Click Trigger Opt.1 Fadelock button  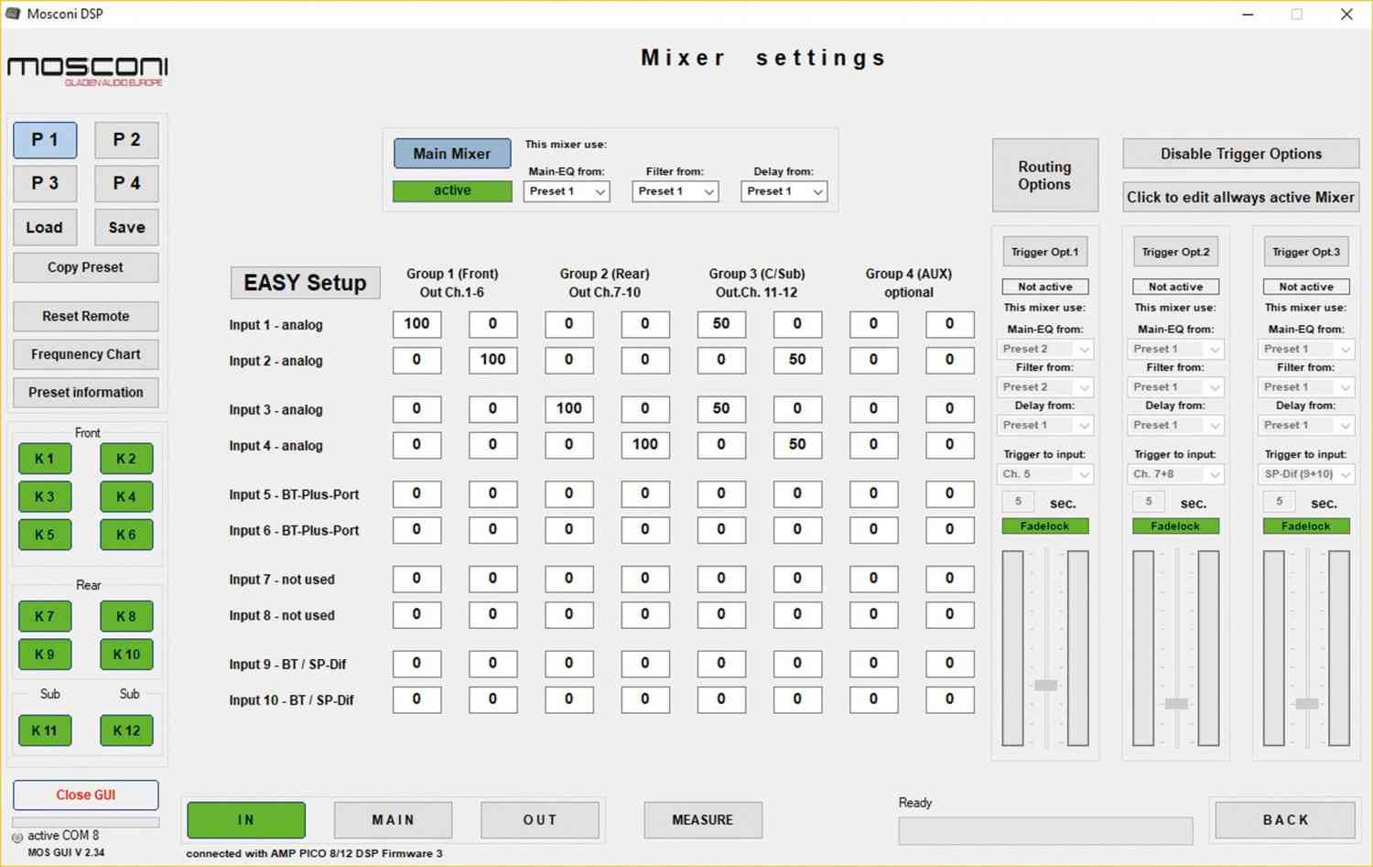(1045, 526)
